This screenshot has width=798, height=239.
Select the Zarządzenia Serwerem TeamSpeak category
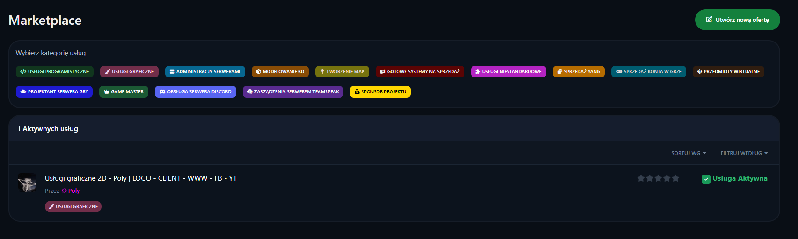(x=293, y=92)
